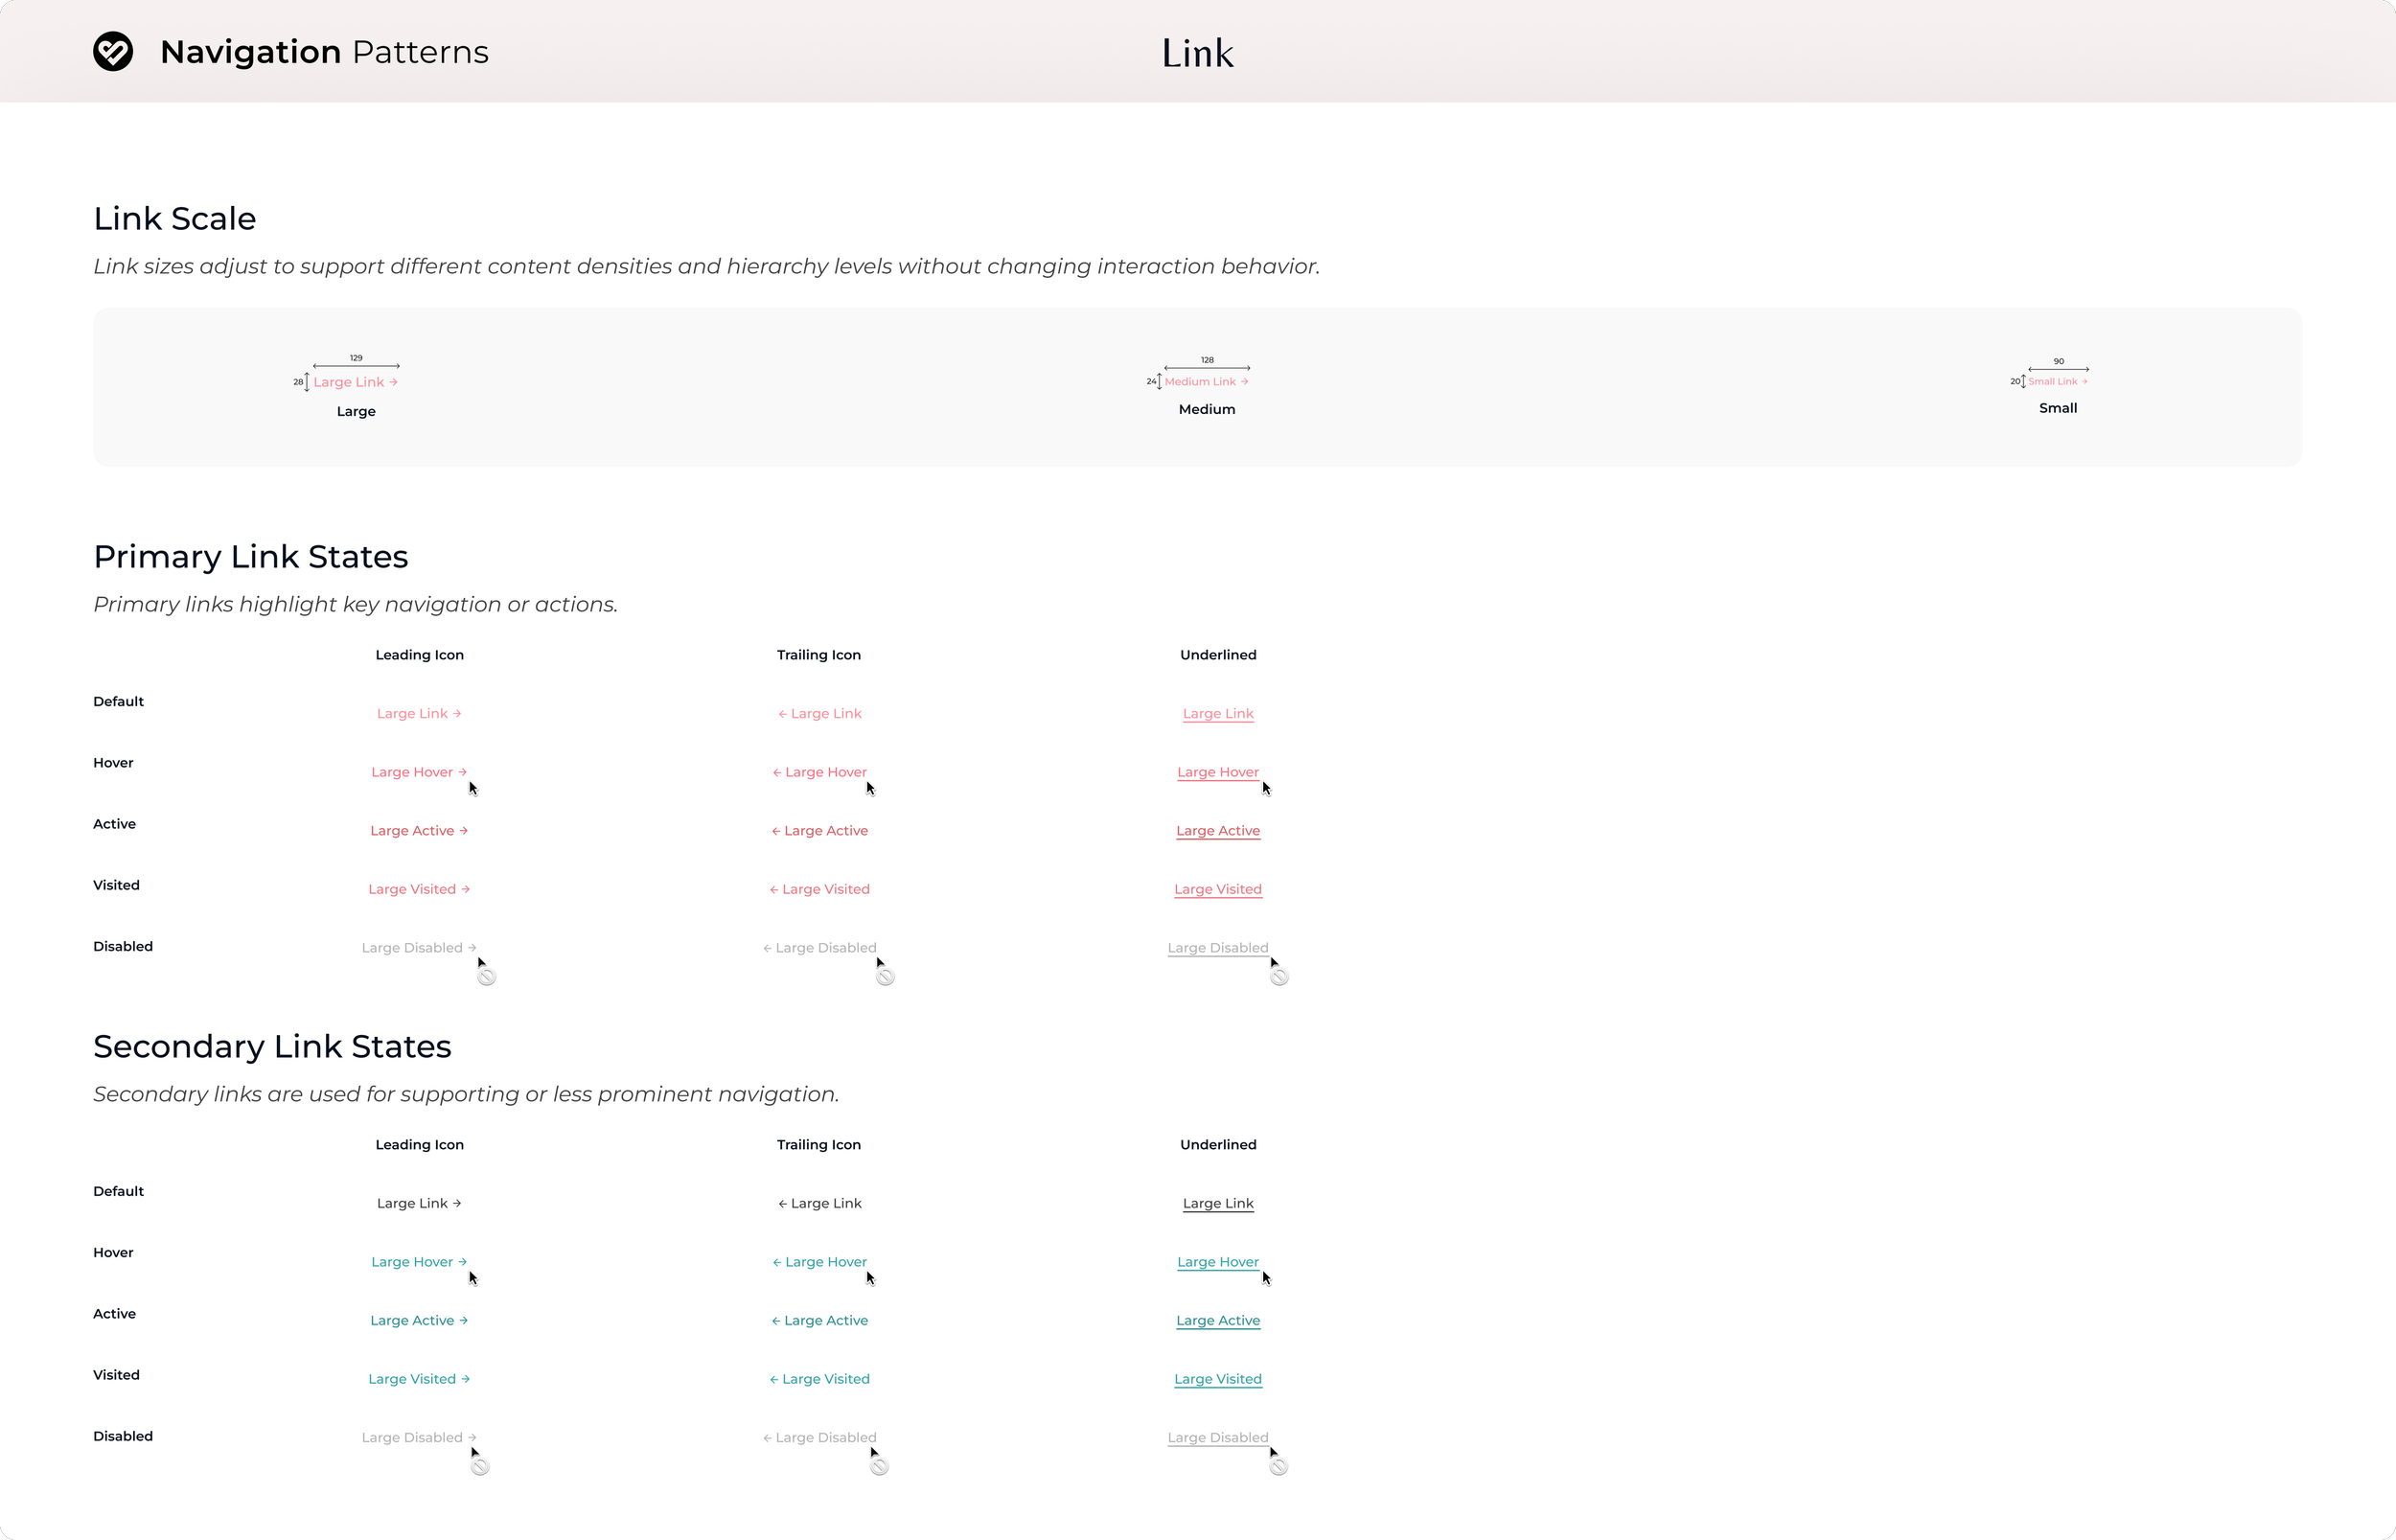Click the arrow icon after pink 'Small Link'
This screenshot has width=2396, height=1540.
click(2084, 381)
